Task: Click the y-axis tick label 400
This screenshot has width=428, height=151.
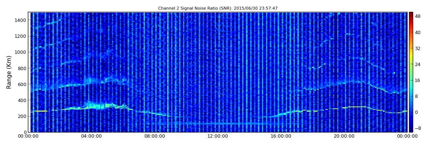Action: (22, 100)
